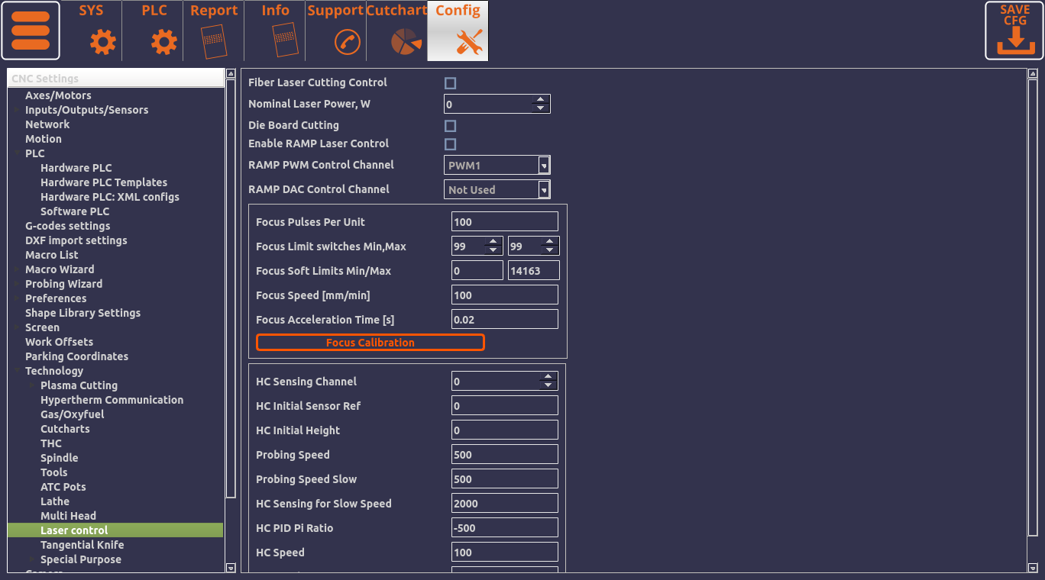This screenshot has width=1045, height=580.
Task: Open the PLC gear panel
Action: click(x=163, y=41)
